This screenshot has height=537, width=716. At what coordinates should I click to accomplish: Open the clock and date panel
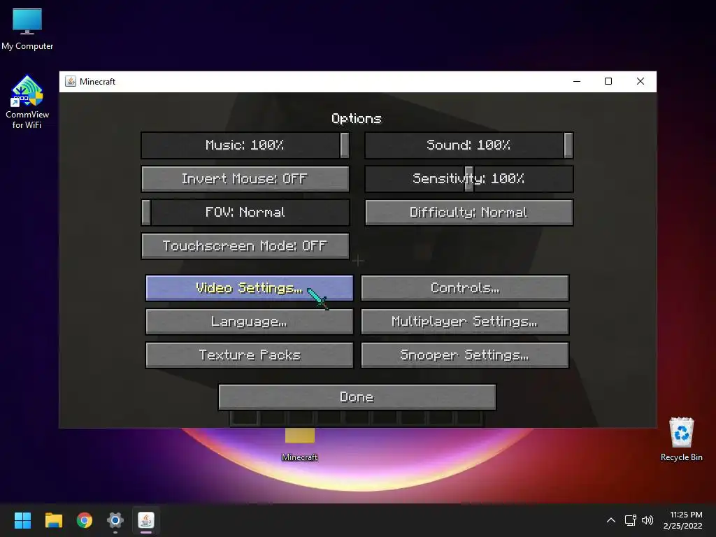683,520
